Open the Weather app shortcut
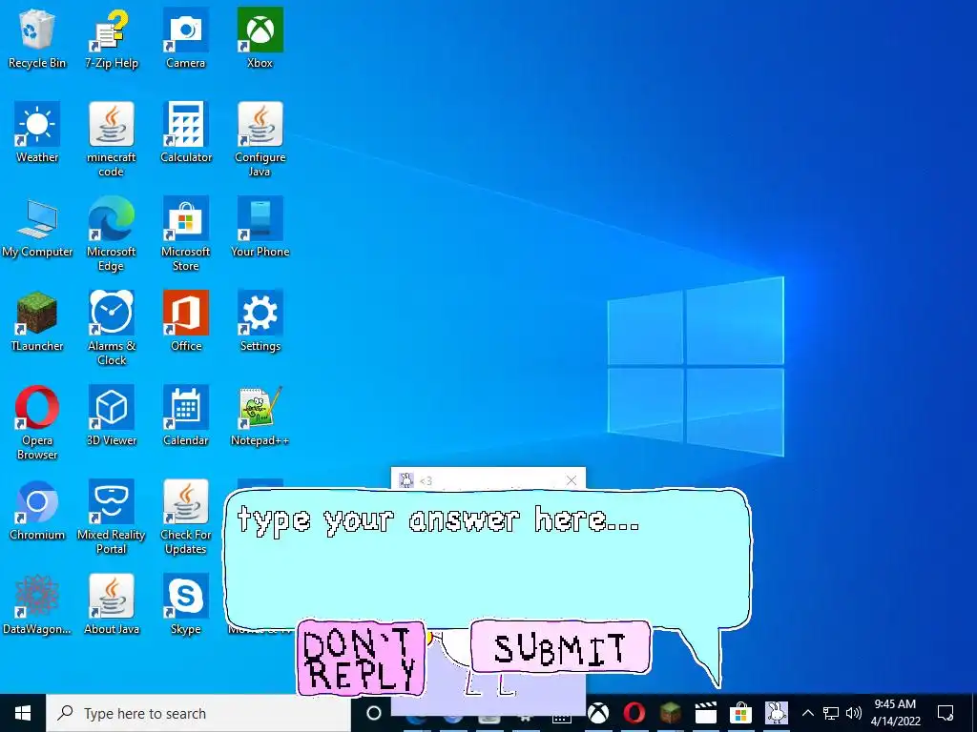 click(37, 132)
